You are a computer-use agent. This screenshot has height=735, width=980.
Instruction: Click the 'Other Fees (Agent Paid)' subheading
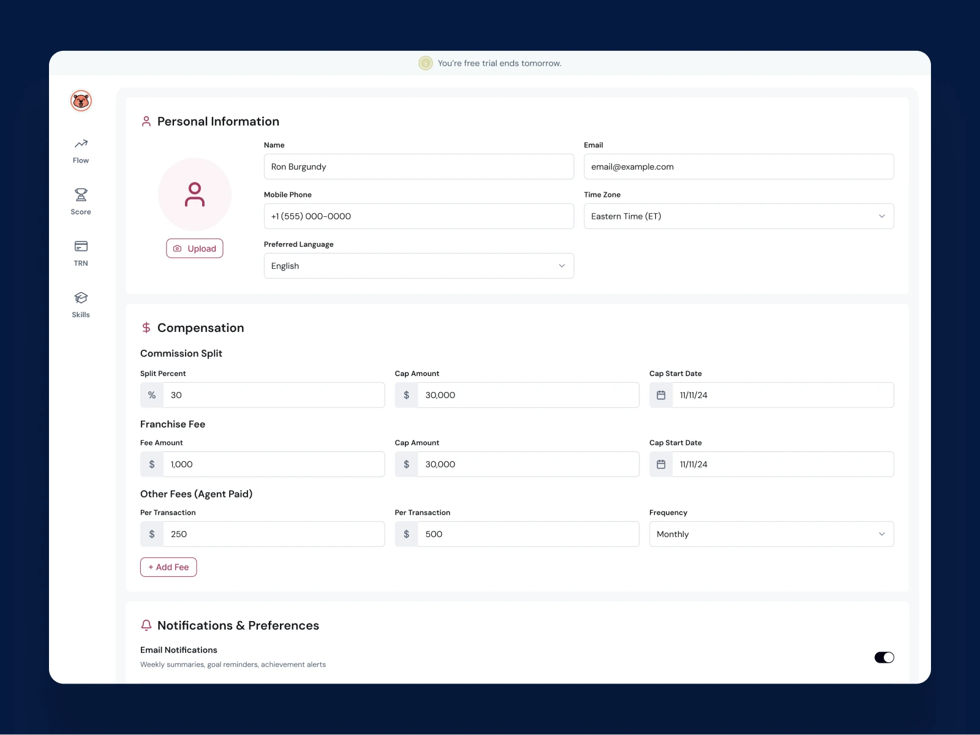(197, 494)
